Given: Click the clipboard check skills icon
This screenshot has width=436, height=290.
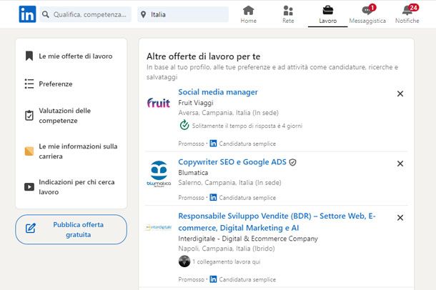Looking at the screenshot, I should [29, 115].
